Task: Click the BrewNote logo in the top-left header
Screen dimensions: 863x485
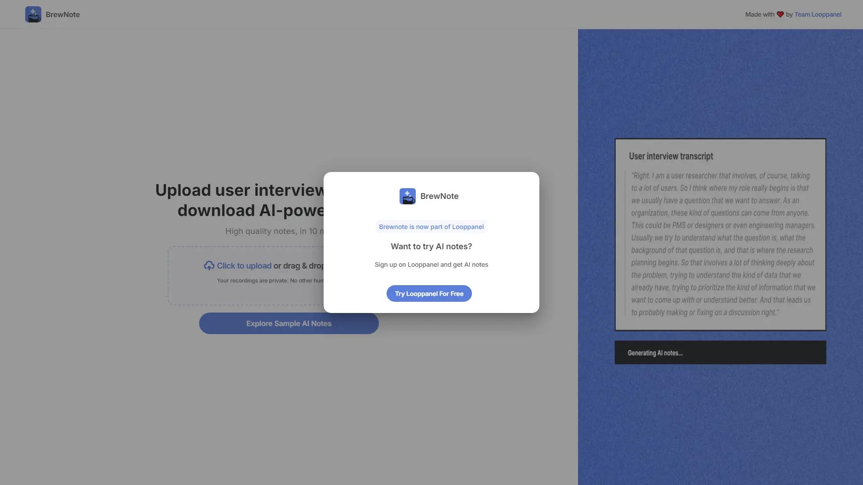Action: pyautogui.click(x=33, y=14)
